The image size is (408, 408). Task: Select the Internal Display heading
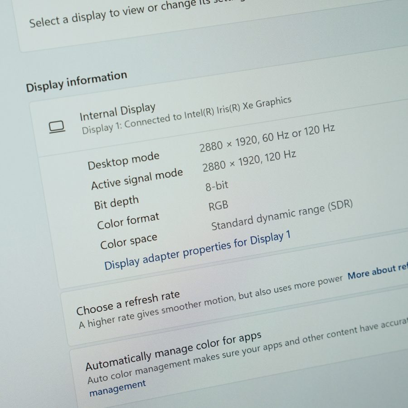117,112
